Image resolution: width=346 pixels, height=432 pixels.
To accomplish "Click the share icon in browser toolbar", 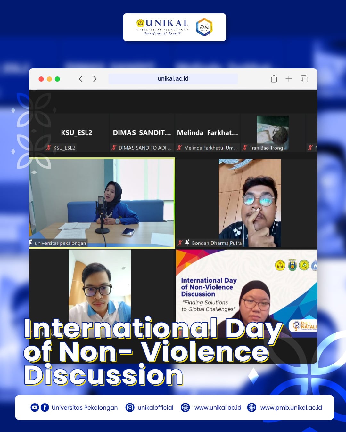I will [274, 79].
